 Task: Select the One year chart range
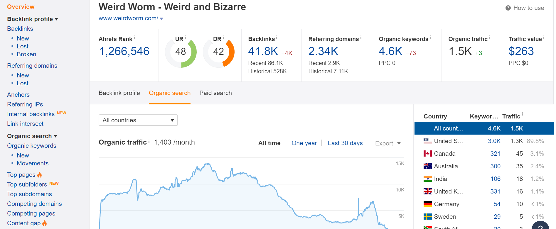(304, 143)
